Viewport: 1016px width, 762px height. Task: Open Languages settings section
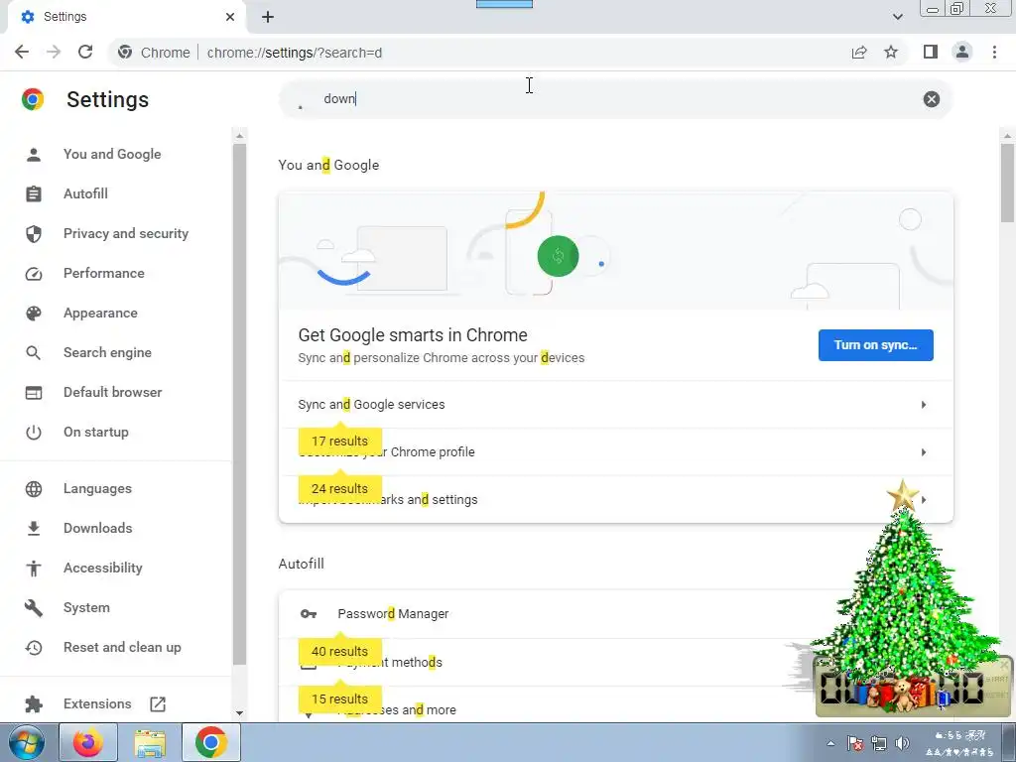pyautogui.click(x=97, y=488)
